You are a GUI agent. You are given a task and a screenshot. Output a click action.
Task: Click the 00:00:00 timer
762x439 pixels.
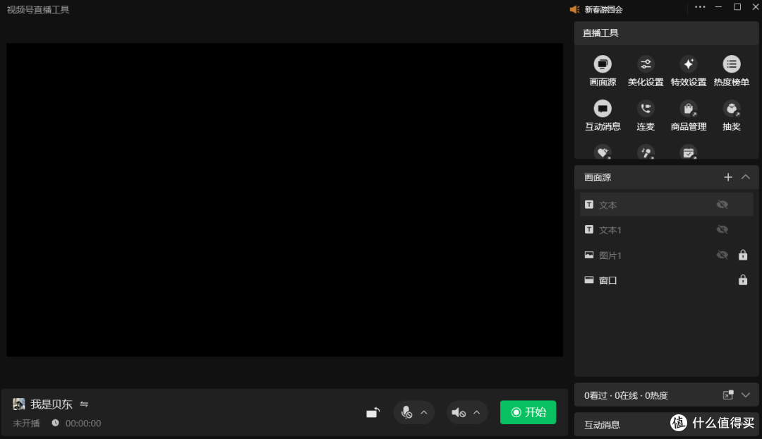point(83,423)
